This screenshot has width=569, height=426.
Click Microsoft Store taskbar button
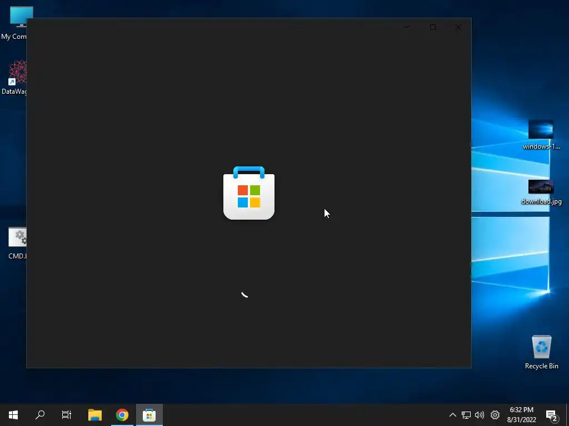pyautogui.click(x=149, y=415)
